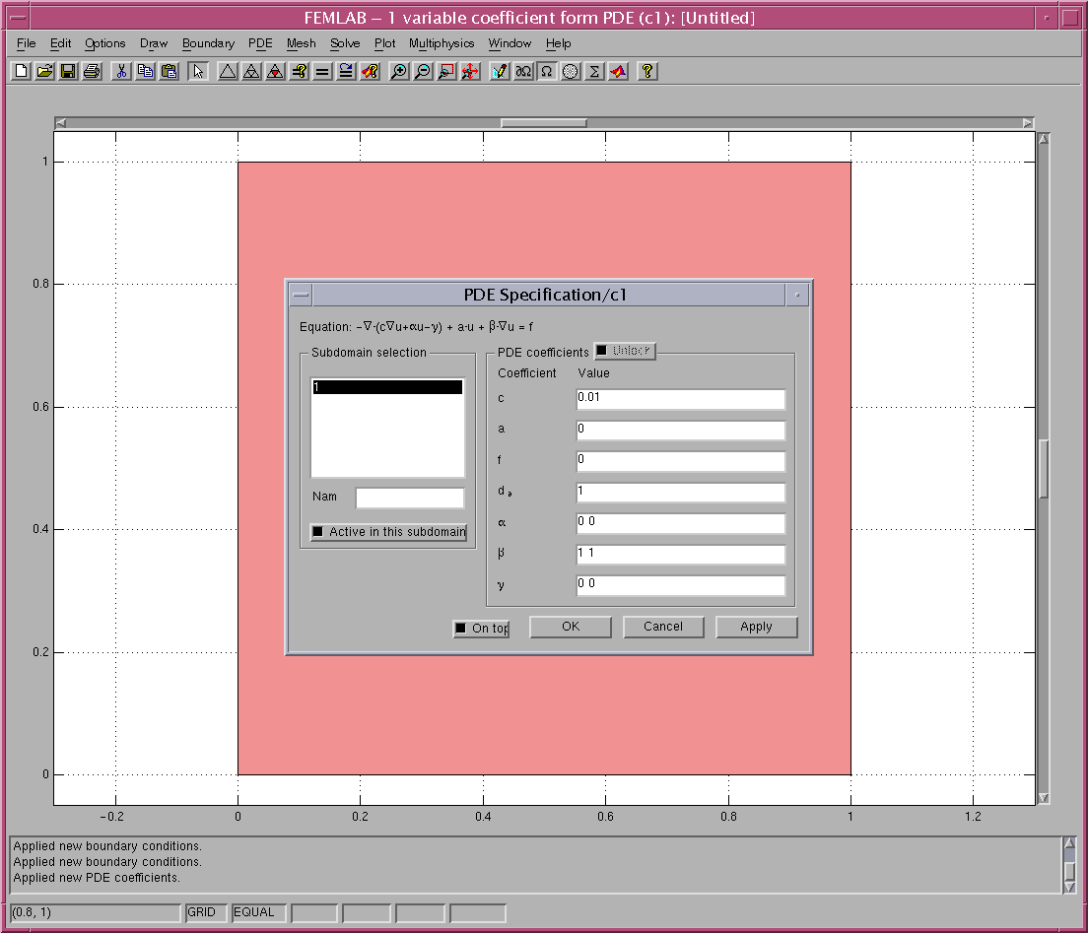Open the Draw menu
This screenshot has width=1088, height=933.
[x=154, y=43]
